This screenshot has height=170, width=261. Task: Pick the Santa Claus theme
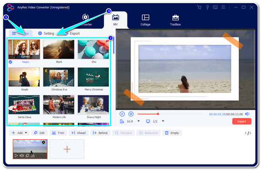(x=24, y=105)
